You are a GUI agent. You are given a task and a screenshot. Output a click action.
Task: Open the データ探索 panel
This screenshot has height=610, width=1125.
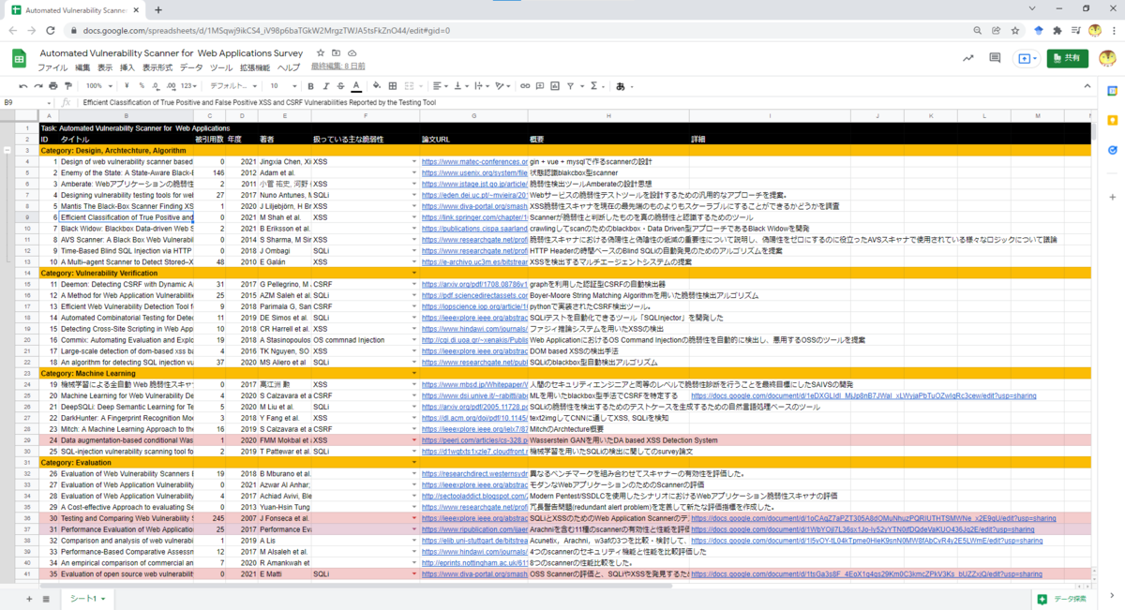point(1071,599)
